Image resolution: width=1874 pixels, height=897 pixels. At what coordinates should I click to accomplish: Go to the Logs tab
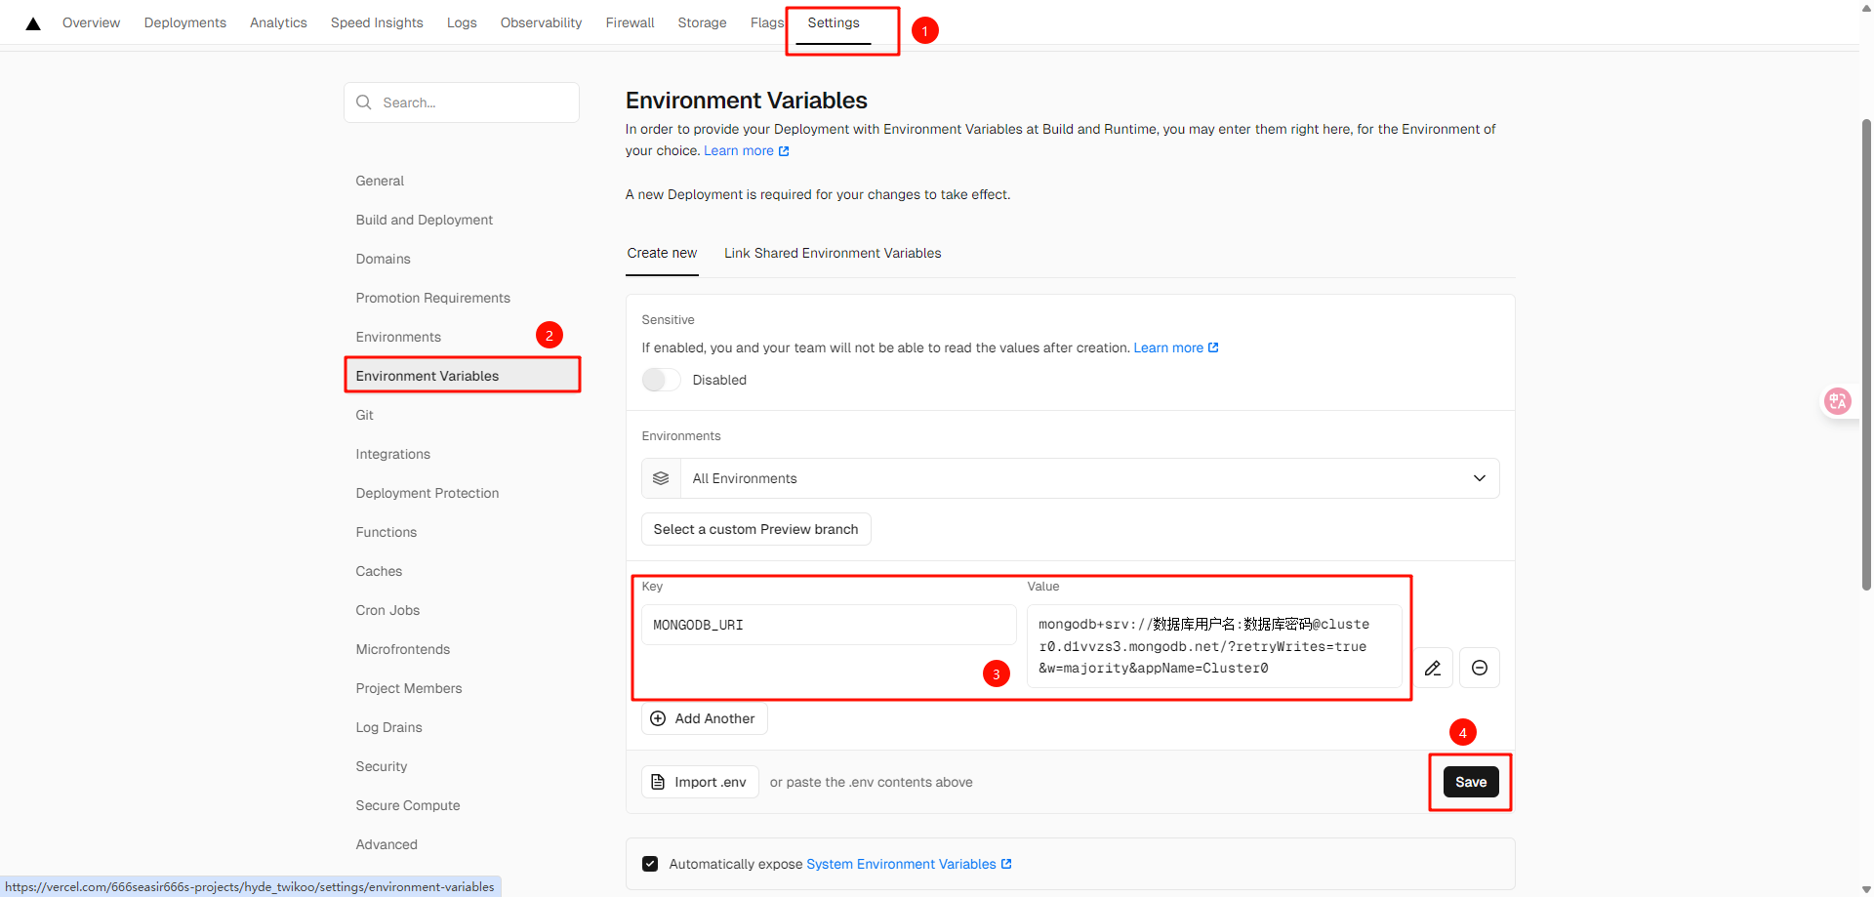462,22
